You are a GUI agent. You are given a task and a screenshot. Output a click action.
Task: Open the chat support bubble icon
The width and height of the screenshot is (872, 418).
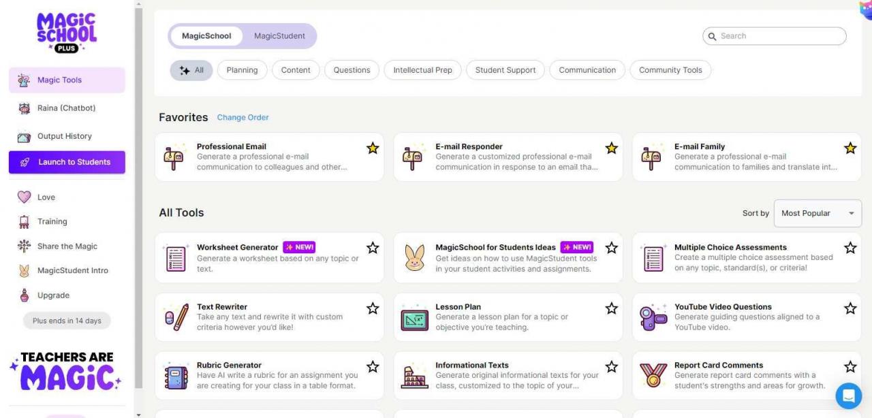coord(849,396)
